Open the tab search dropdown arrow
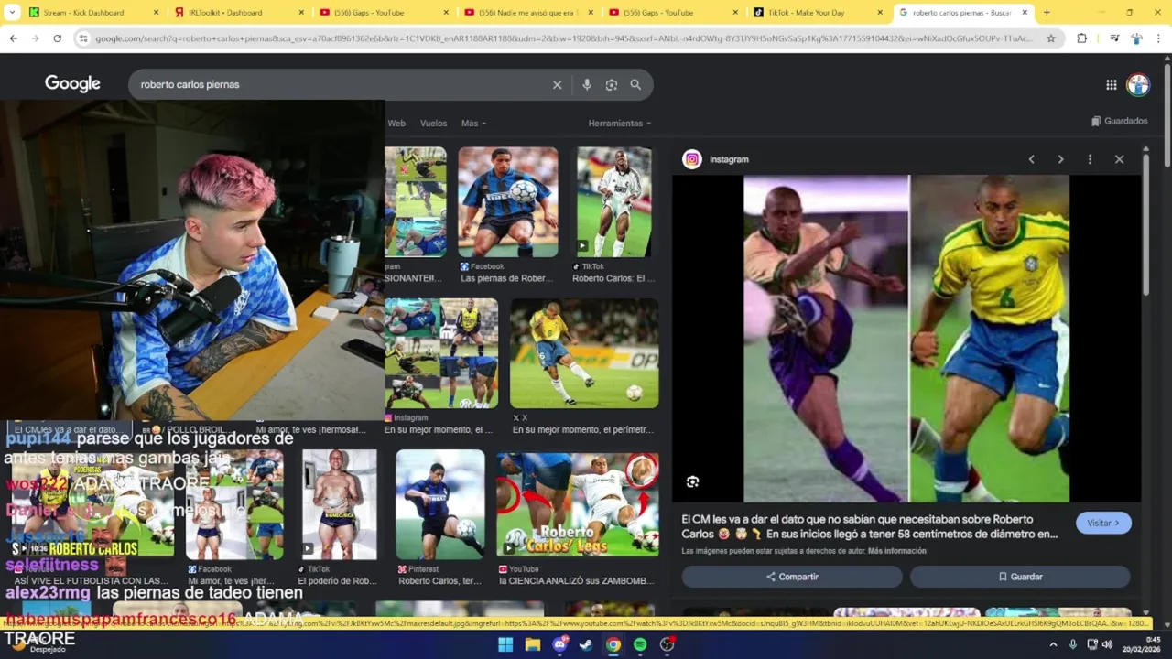The height and width of the screenshot is (659, 1172). point(12,12)
